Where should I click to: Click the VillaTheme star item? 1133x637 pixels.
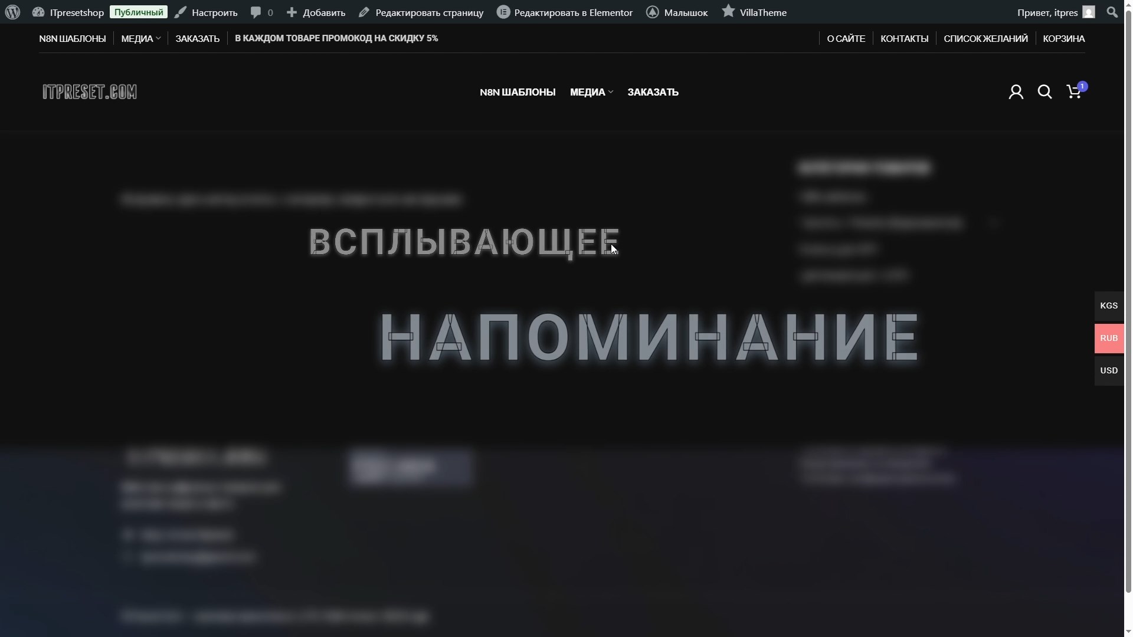(x=754, y=12)
